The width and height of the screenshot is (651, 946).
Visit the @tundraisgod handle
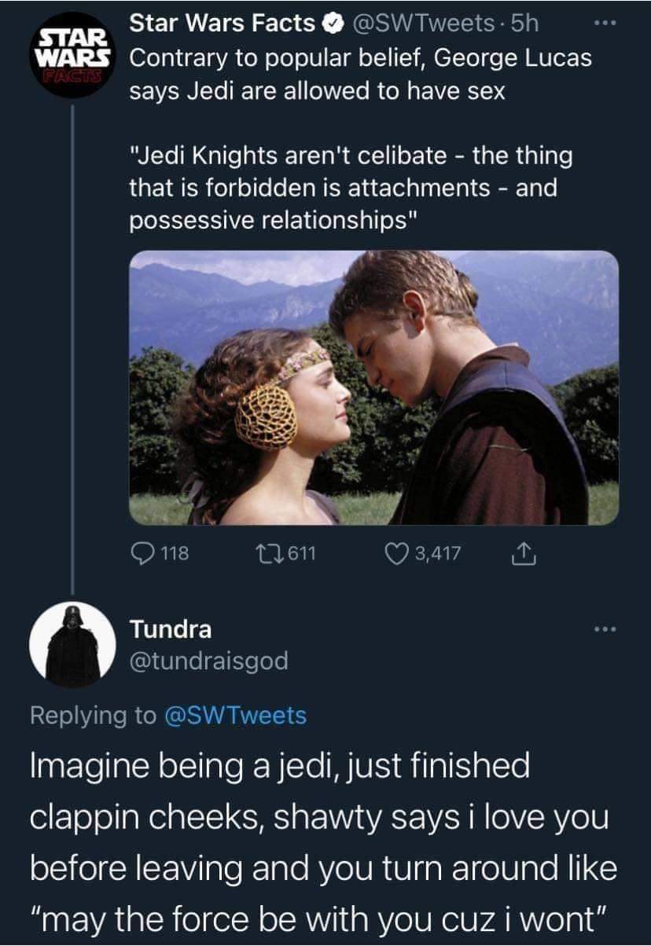click(208, 662)
